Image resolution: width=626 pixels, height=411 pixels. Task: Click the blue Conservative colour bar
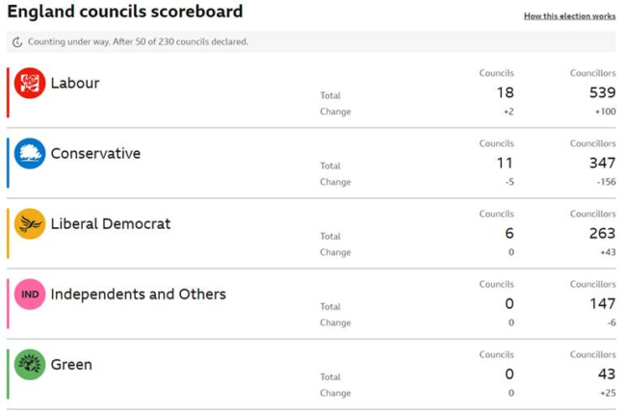(8, 163)
